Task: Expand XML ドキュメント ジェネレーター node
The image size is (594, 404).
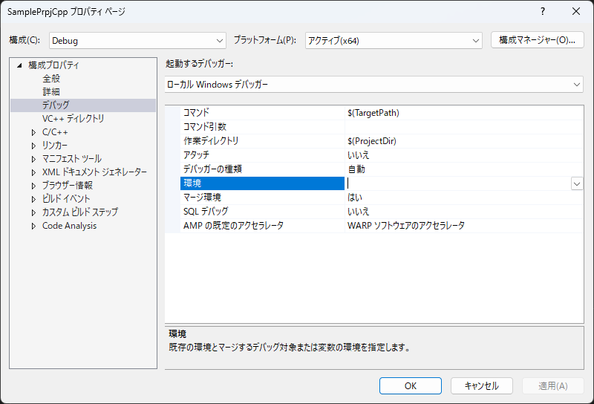Action: click(x=33, y=172)
